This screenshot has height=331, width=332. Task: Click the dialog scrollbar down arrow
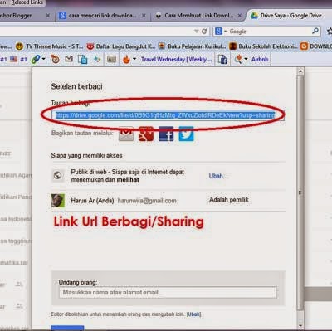[300, 325]
